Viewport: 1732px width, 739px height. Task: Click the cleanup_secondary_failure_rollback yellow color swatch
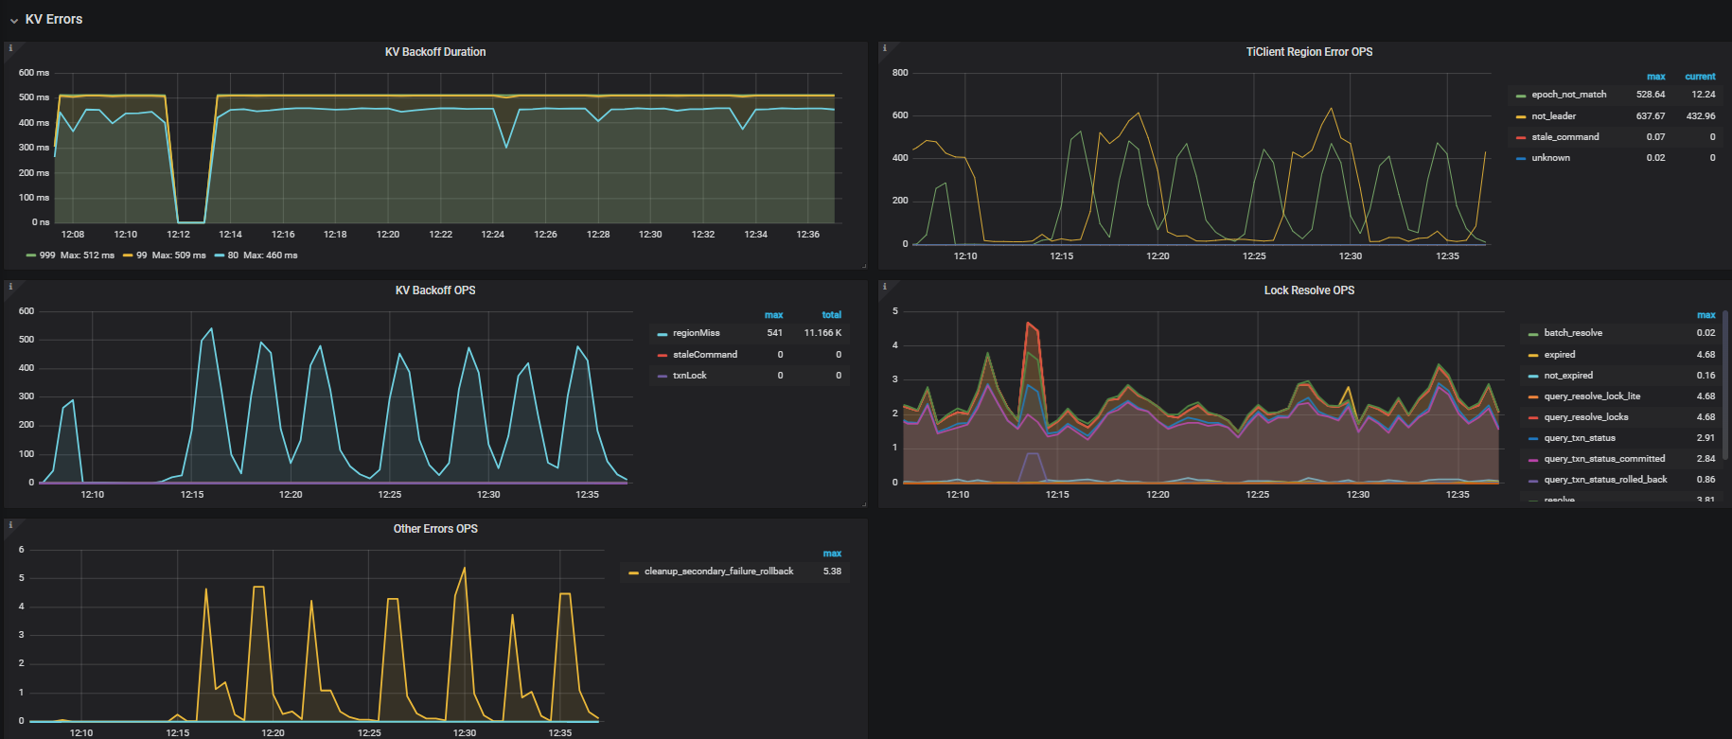633,572
